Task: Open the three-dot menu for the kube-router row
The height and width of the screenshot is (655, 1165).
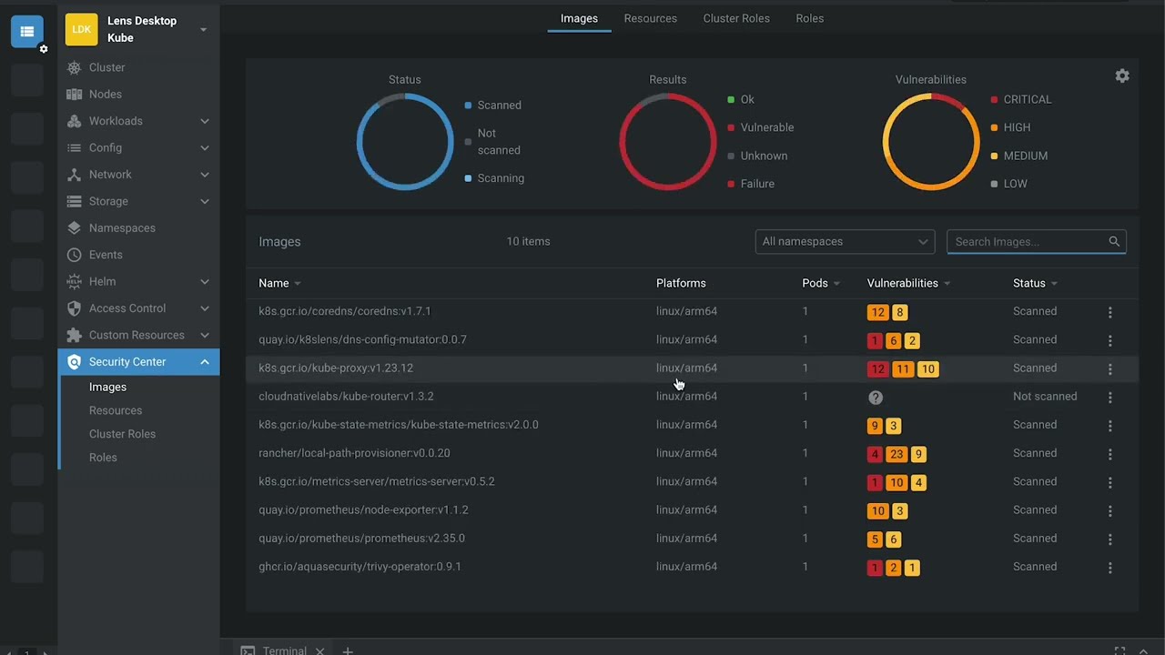Action: pos(1109,398)
